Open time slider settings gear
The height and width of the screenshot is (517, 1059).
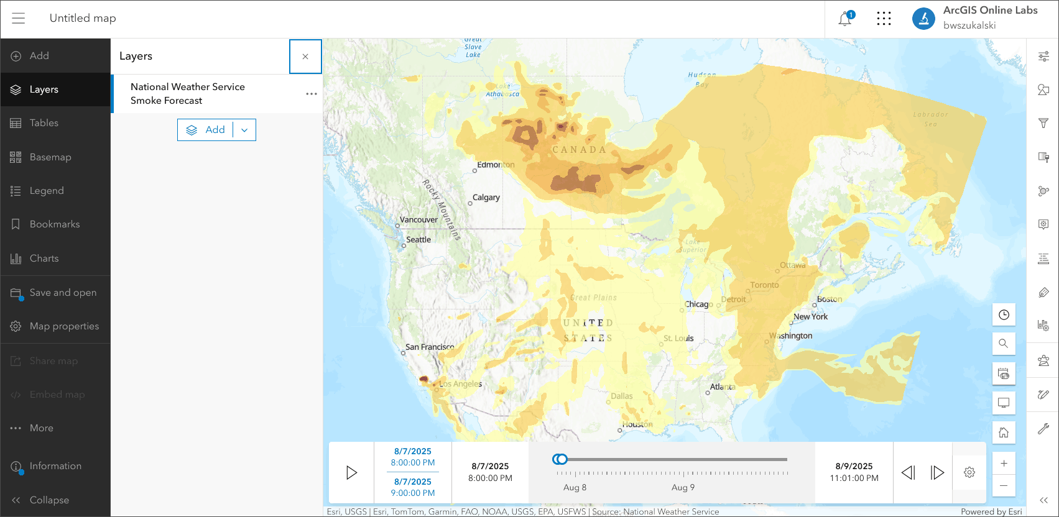coord(969,473)
